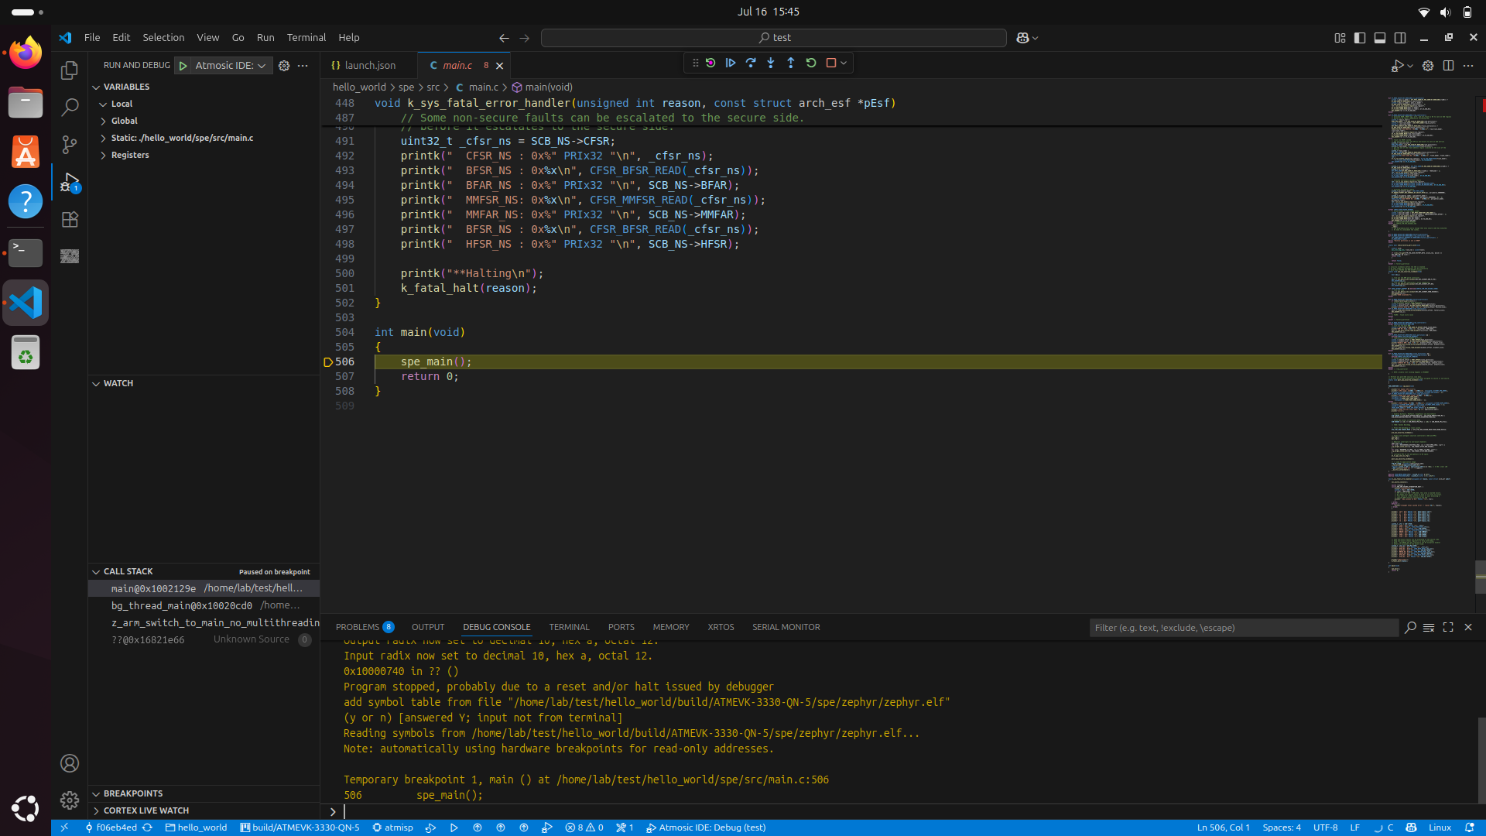Click Step Over in the debug toolbar
Screen dimensions: 1486x836
(751, 63)
